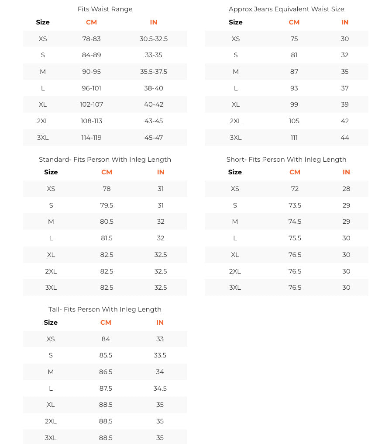Click the 74.5 cm short inleg cell
The width and height of the screenshot is (392, 444).
[x=295, y=222]
